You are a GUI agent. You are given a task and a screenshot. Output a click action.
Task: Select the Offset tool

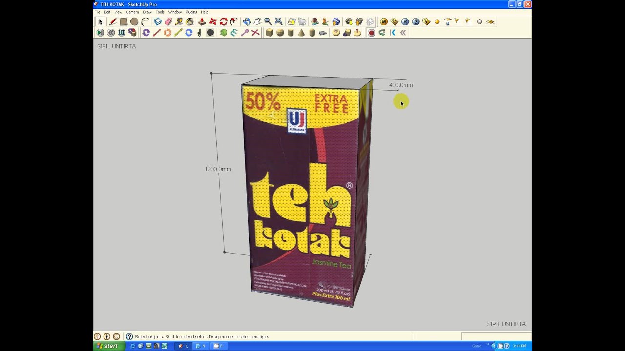point(234,21)
